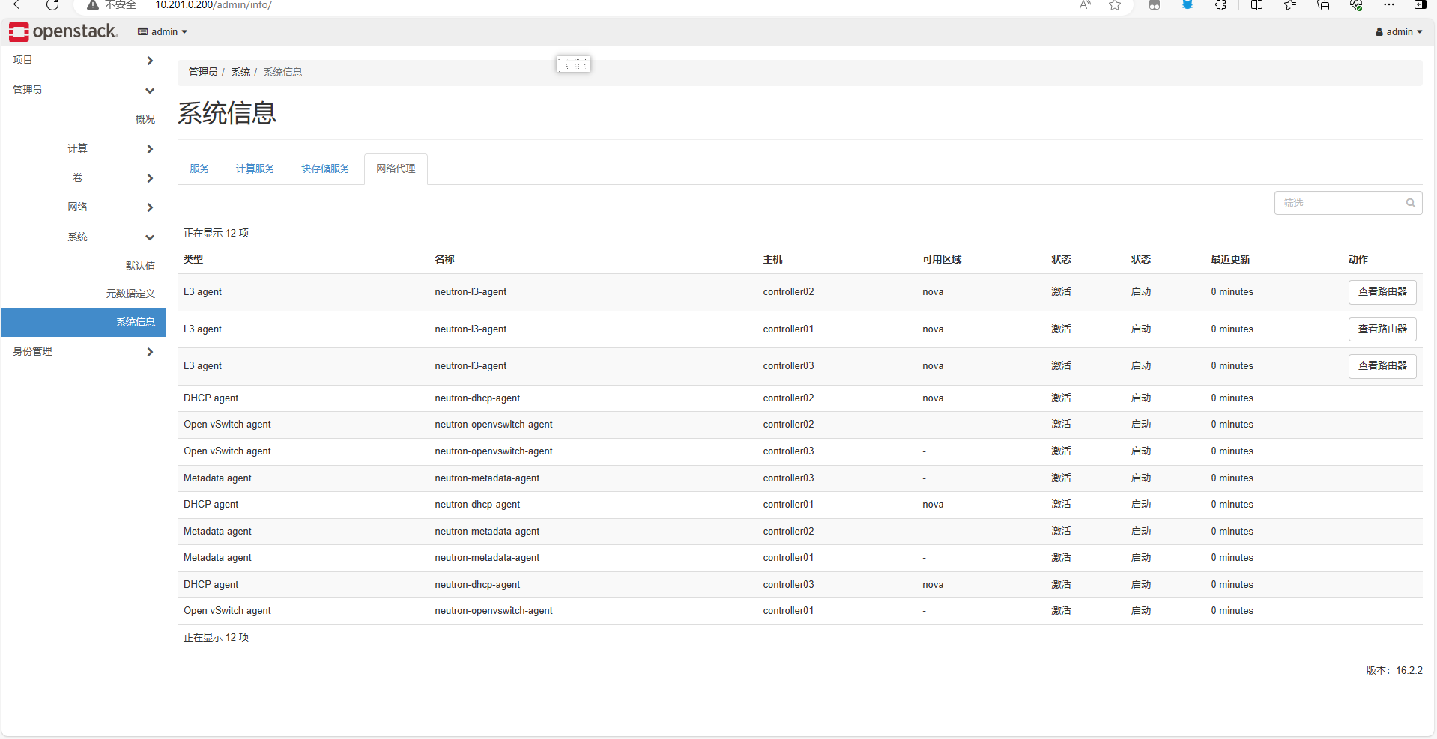Click the add to collections icon in toolbar
1437x739 pixels.
1323,6
